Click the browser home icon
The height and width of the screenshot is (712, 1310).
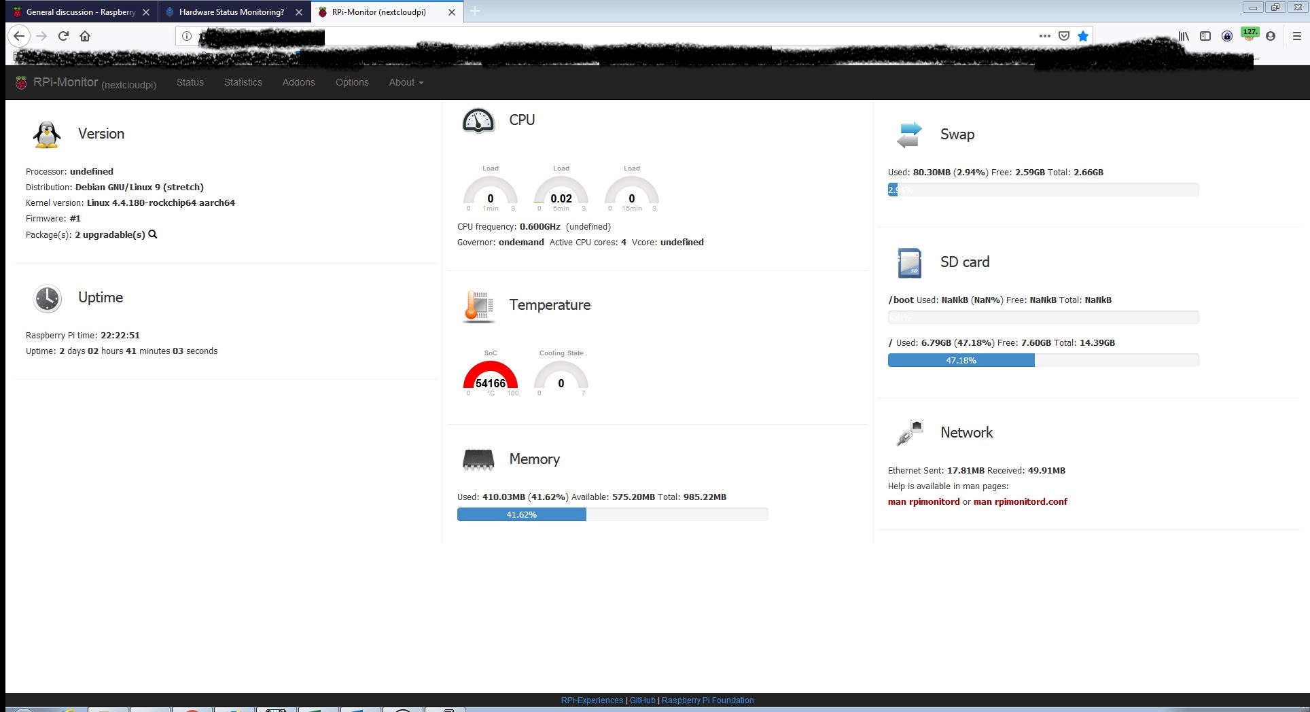(x=85, y=36)
